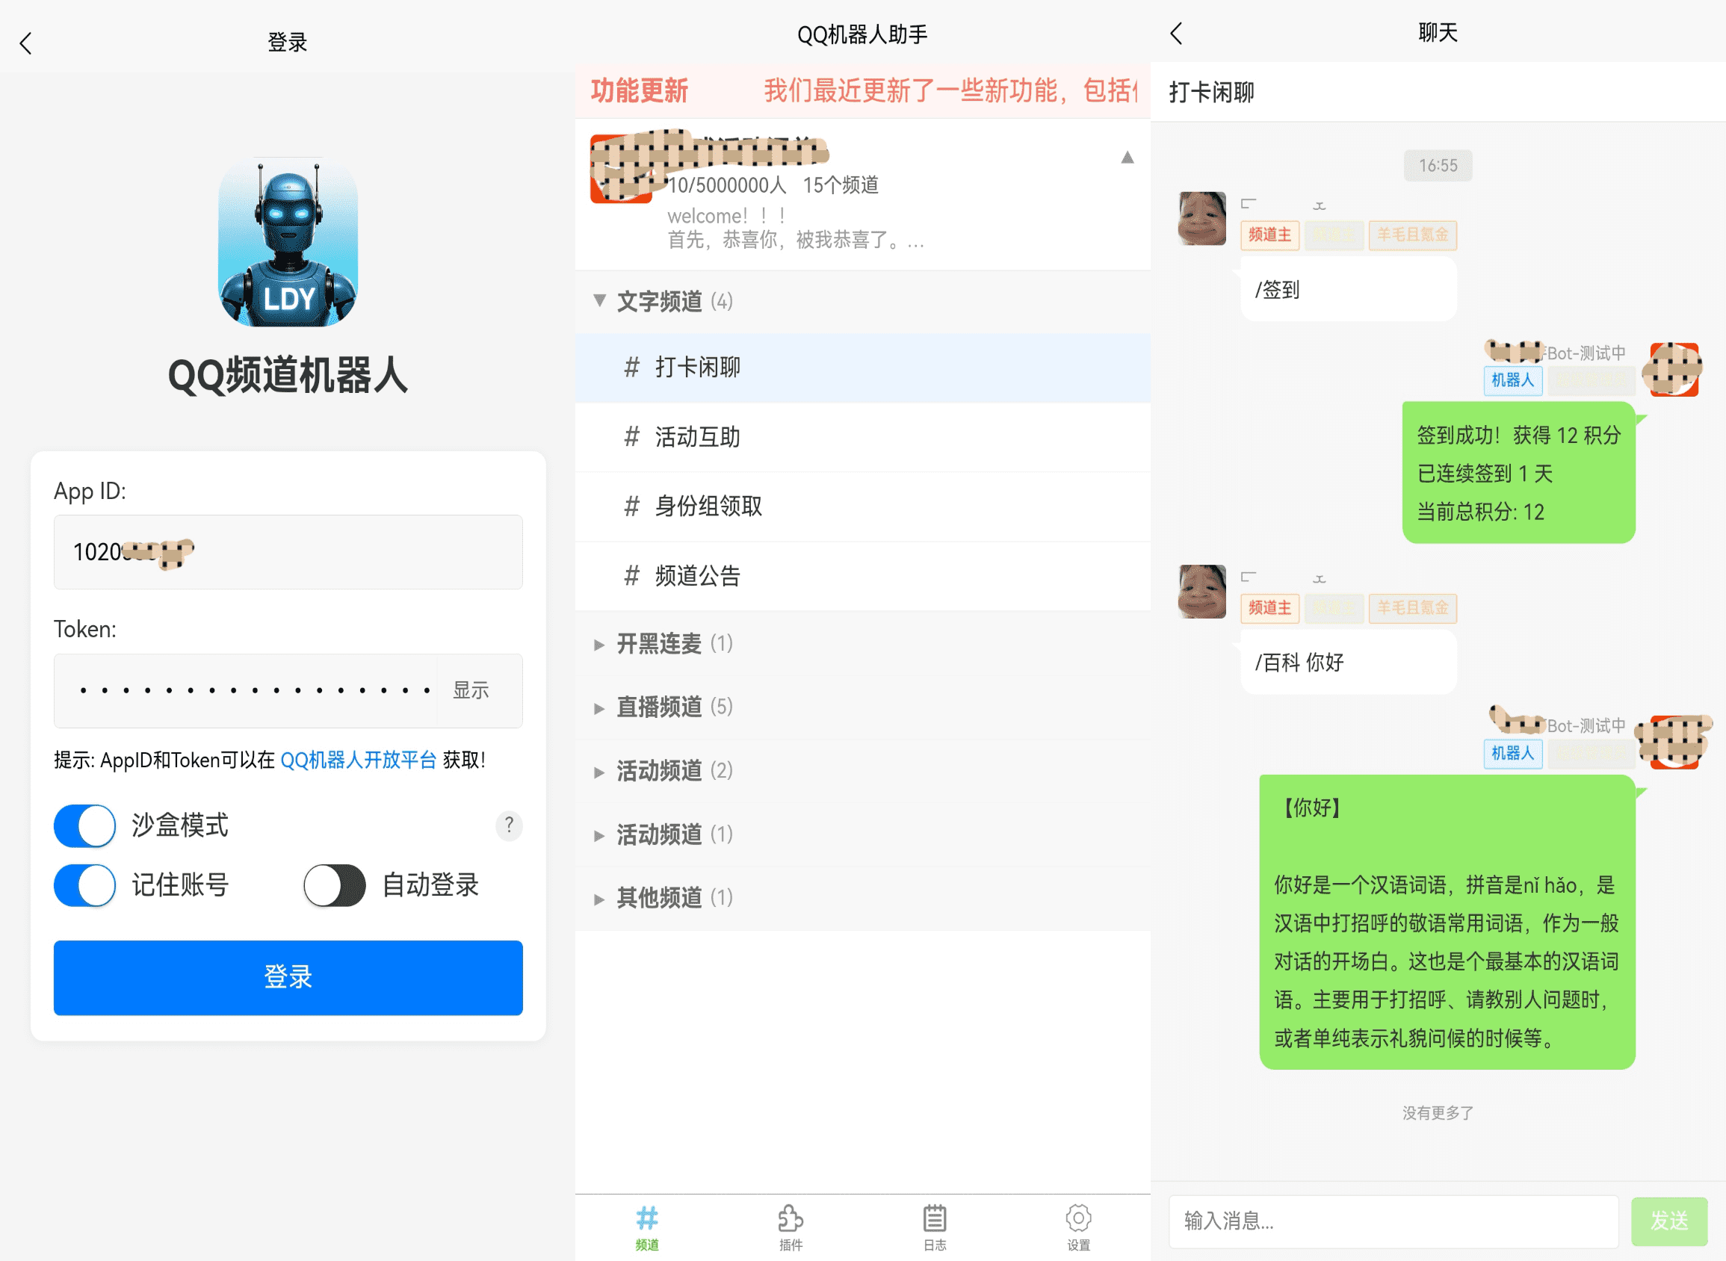This screenshot has width=1726, height=1261.
Task: Select the 打卡闲聊 channel
Action: click(862, 368)
